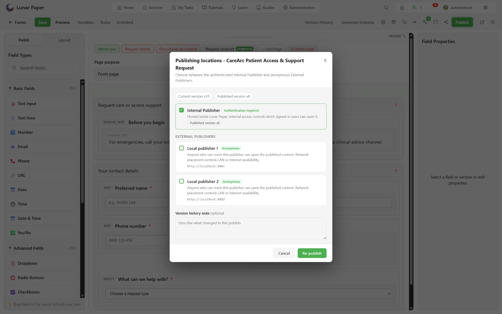The image size is (502, 314).
Task: Select the Documents & consent page tab
Action: point(178,49)
